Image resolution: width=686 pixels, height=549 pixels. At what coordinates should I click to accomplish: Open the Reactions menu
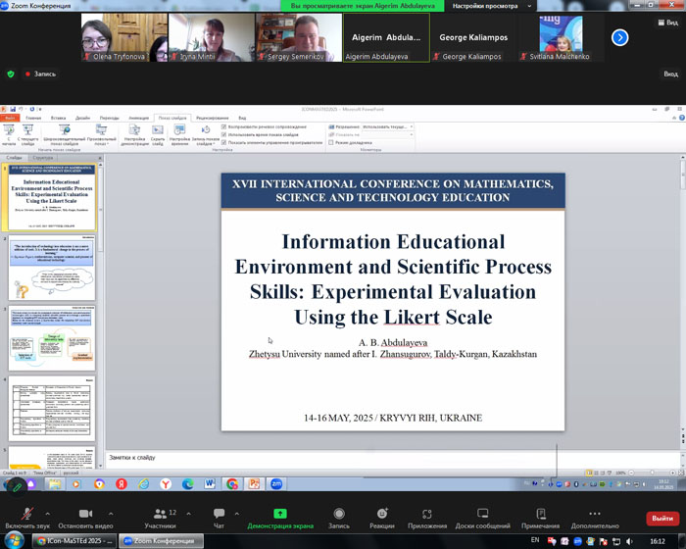[x=382, y=514]
